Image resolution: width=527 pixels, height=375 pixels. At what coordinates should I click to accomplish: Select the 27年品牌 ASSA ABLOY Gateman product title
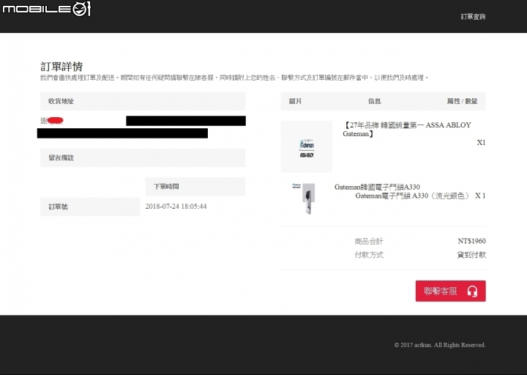pyautogui.click(x=407, y=129)
